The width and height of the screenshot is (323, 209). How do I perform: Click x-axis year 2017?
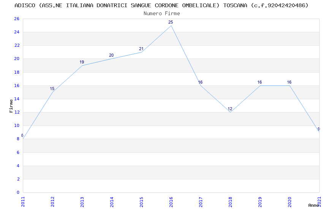201,202
